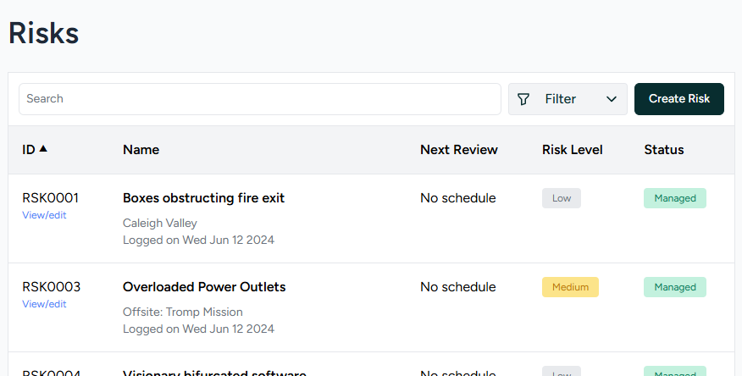Screen dimensions: 742x376
Task: Click Managed status badge for RSK0001
Action: point(674,198)
